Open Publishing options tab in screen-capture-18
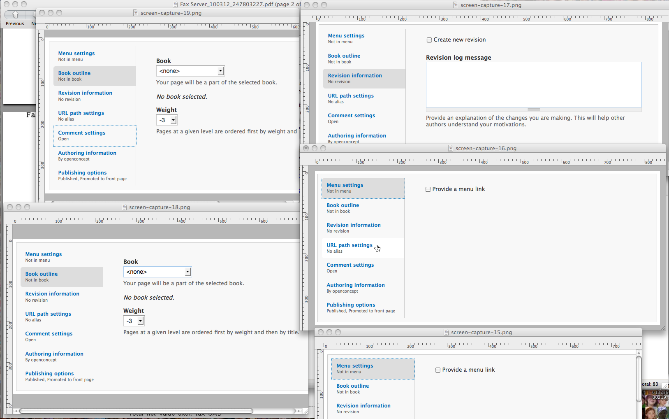 (x=62, y=377)
